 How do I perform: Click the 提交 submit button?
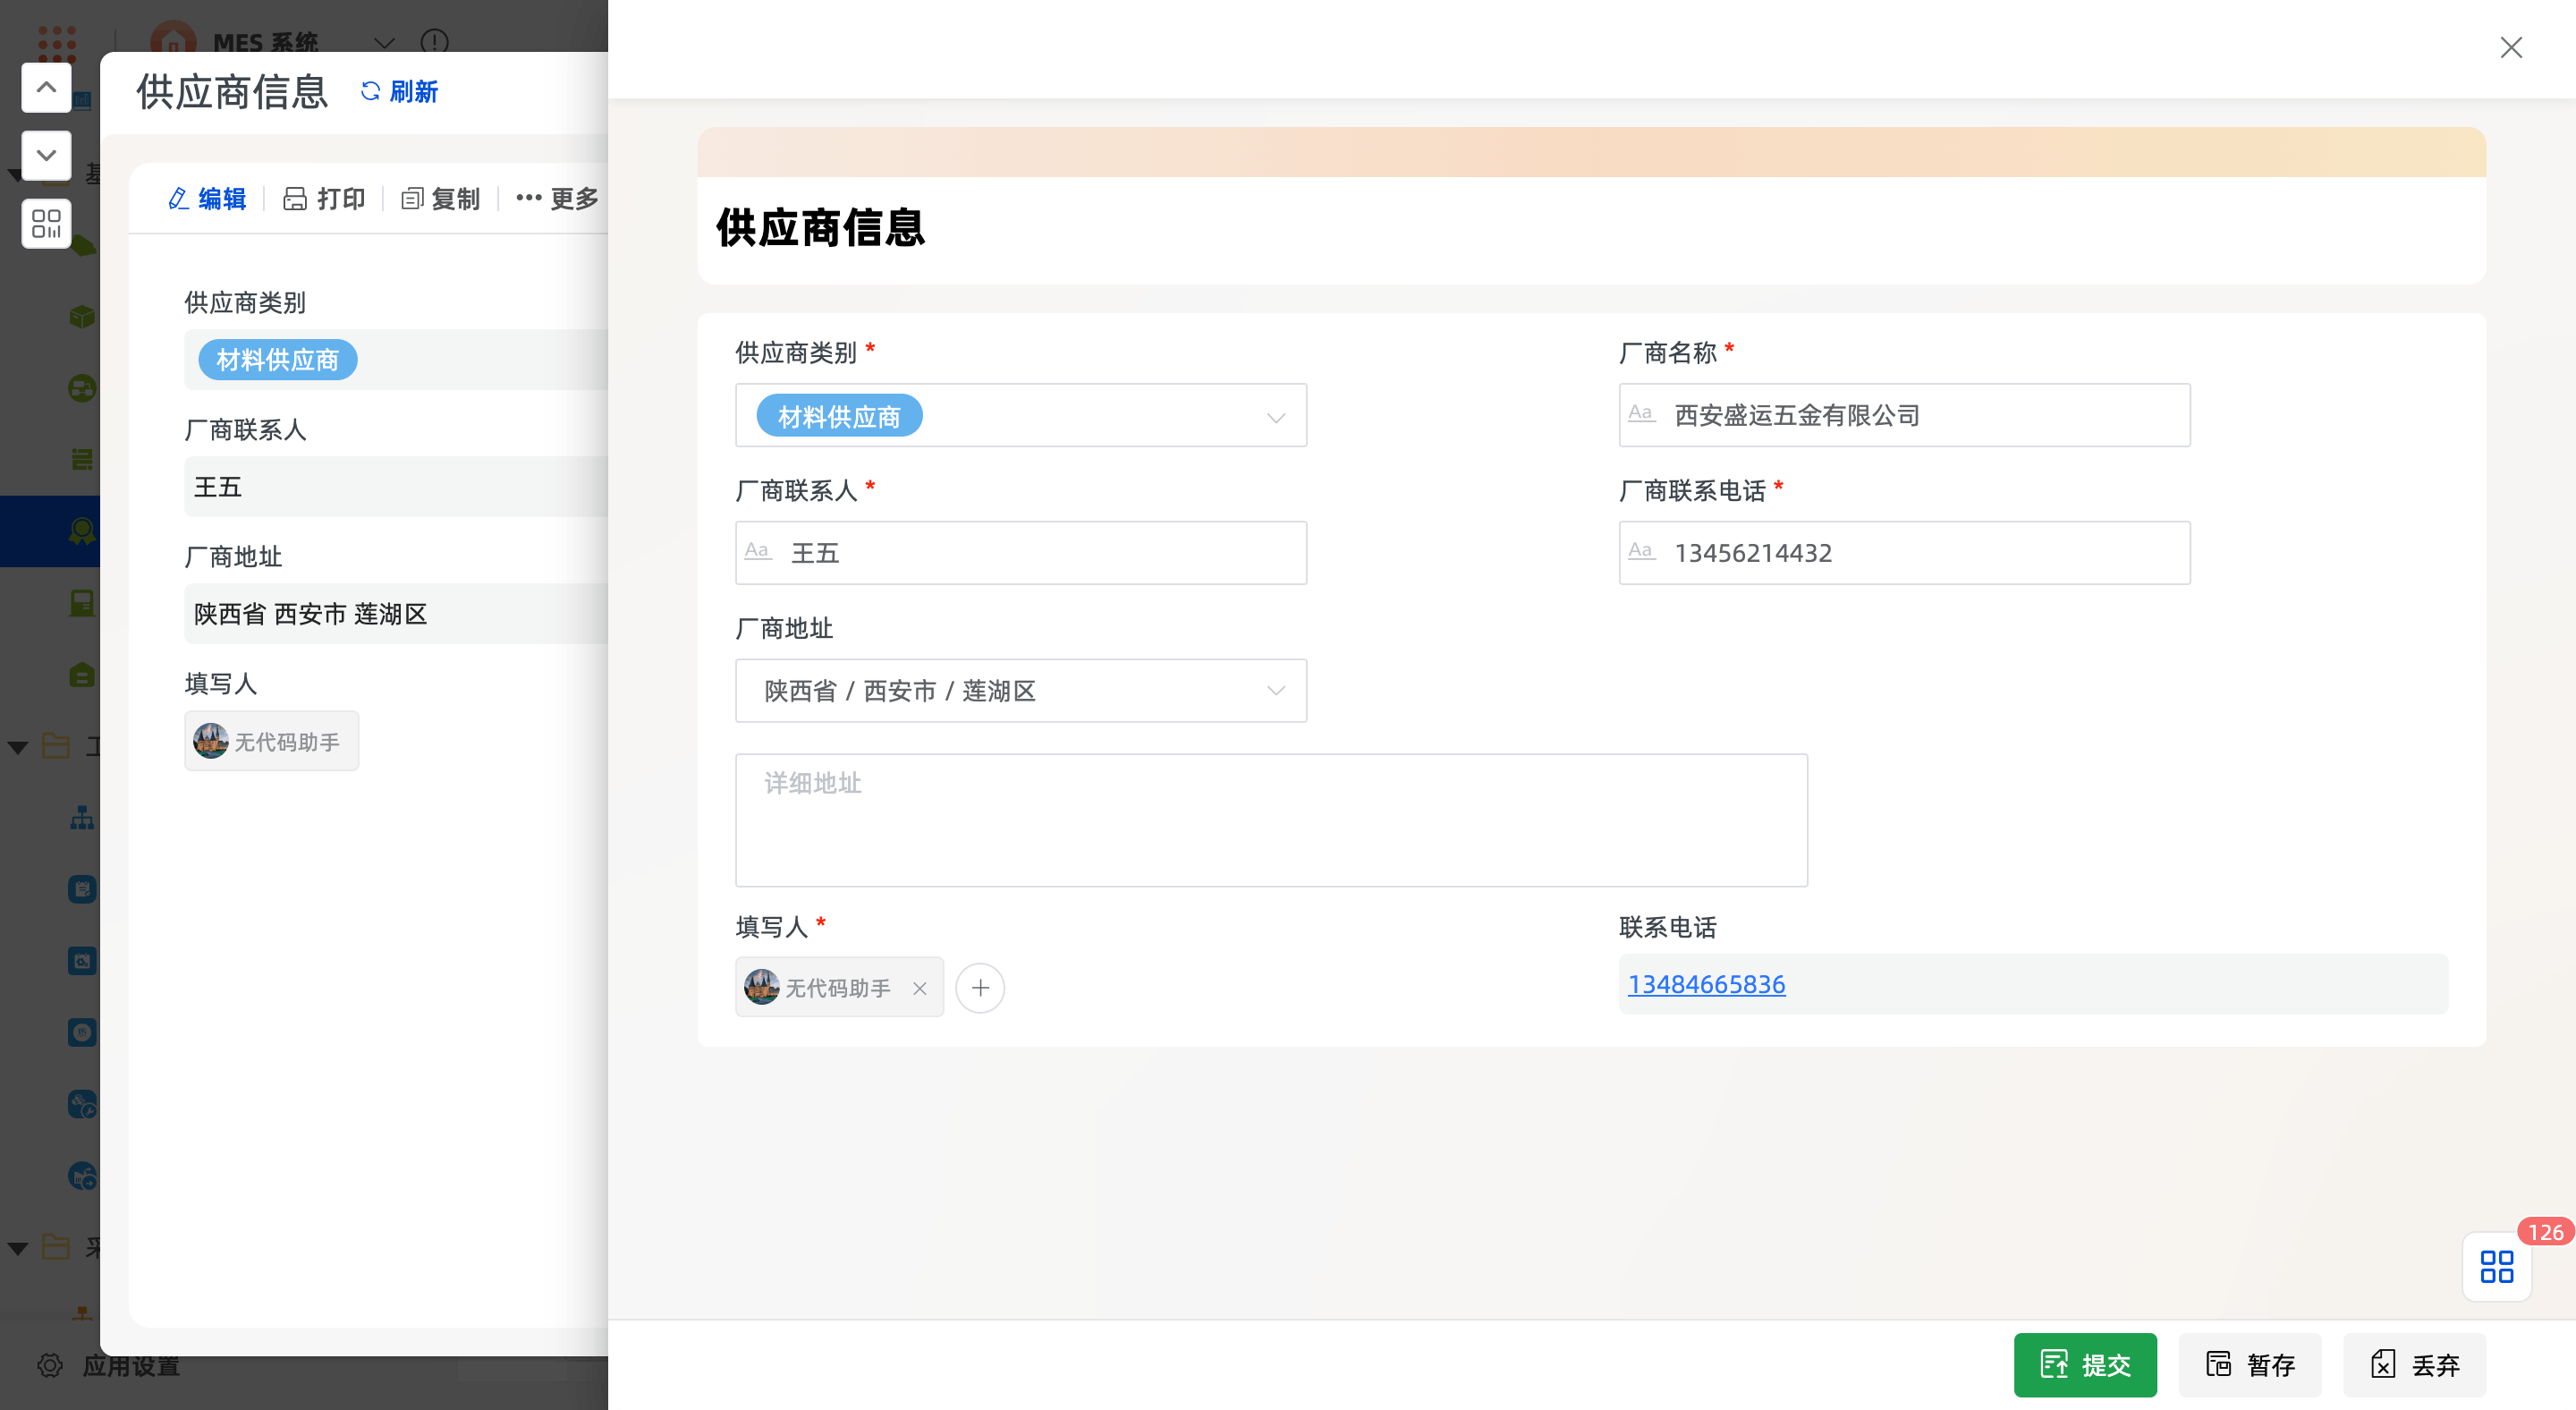[2084, 1364]
